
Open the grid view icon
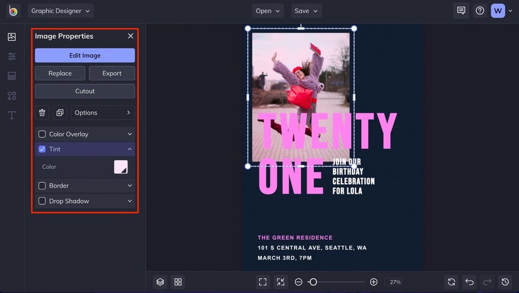[x=178, y=282]
